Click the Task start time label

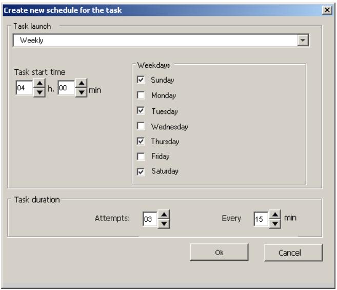coord(40,72)
